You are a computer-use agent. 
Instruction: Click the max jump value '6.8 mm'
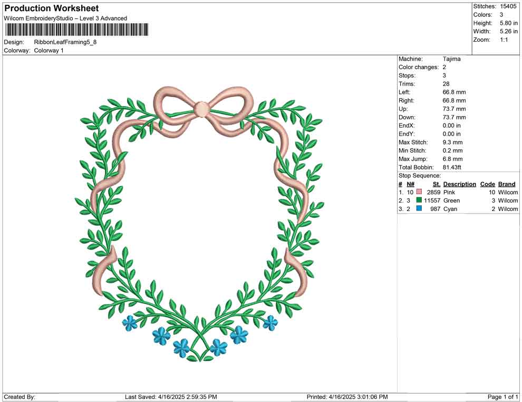pos(453,159)
